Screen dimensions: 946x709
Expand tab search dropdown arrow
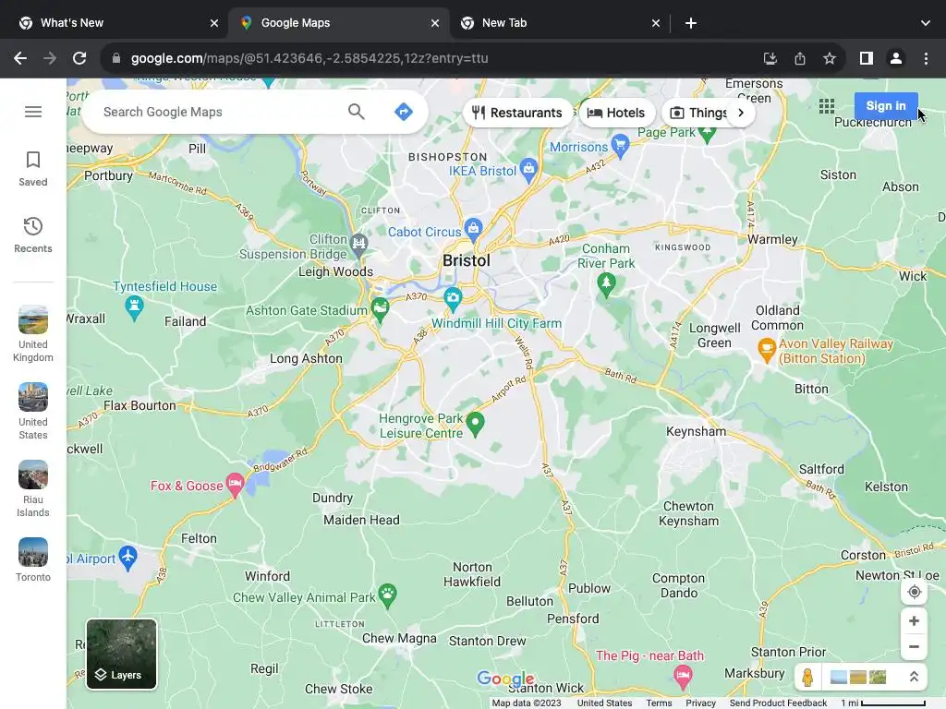(x=926, y=23)
